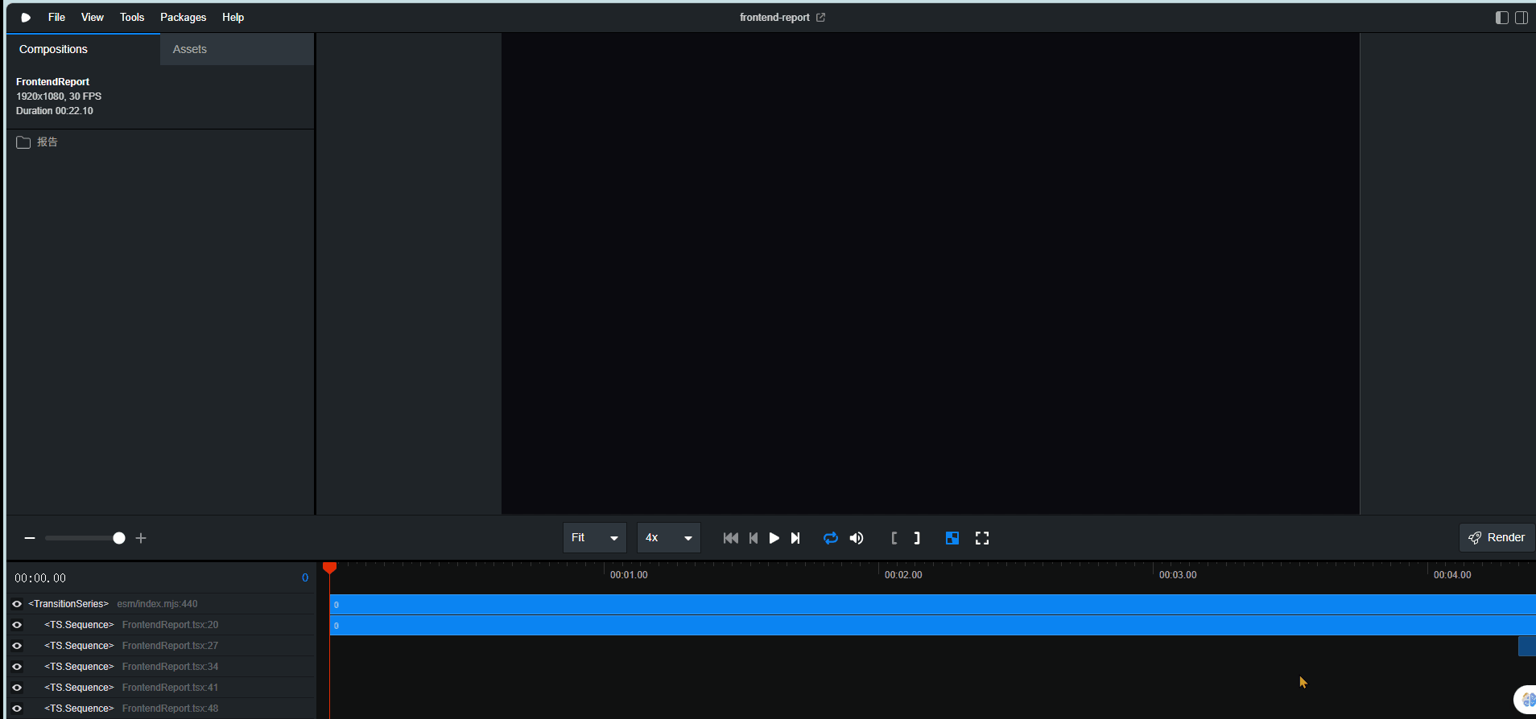Hide the TS.Sequence FrontendReport.tsx:20 track
This screenshot has width=1536, height=719.
click(x=17, y=625)
